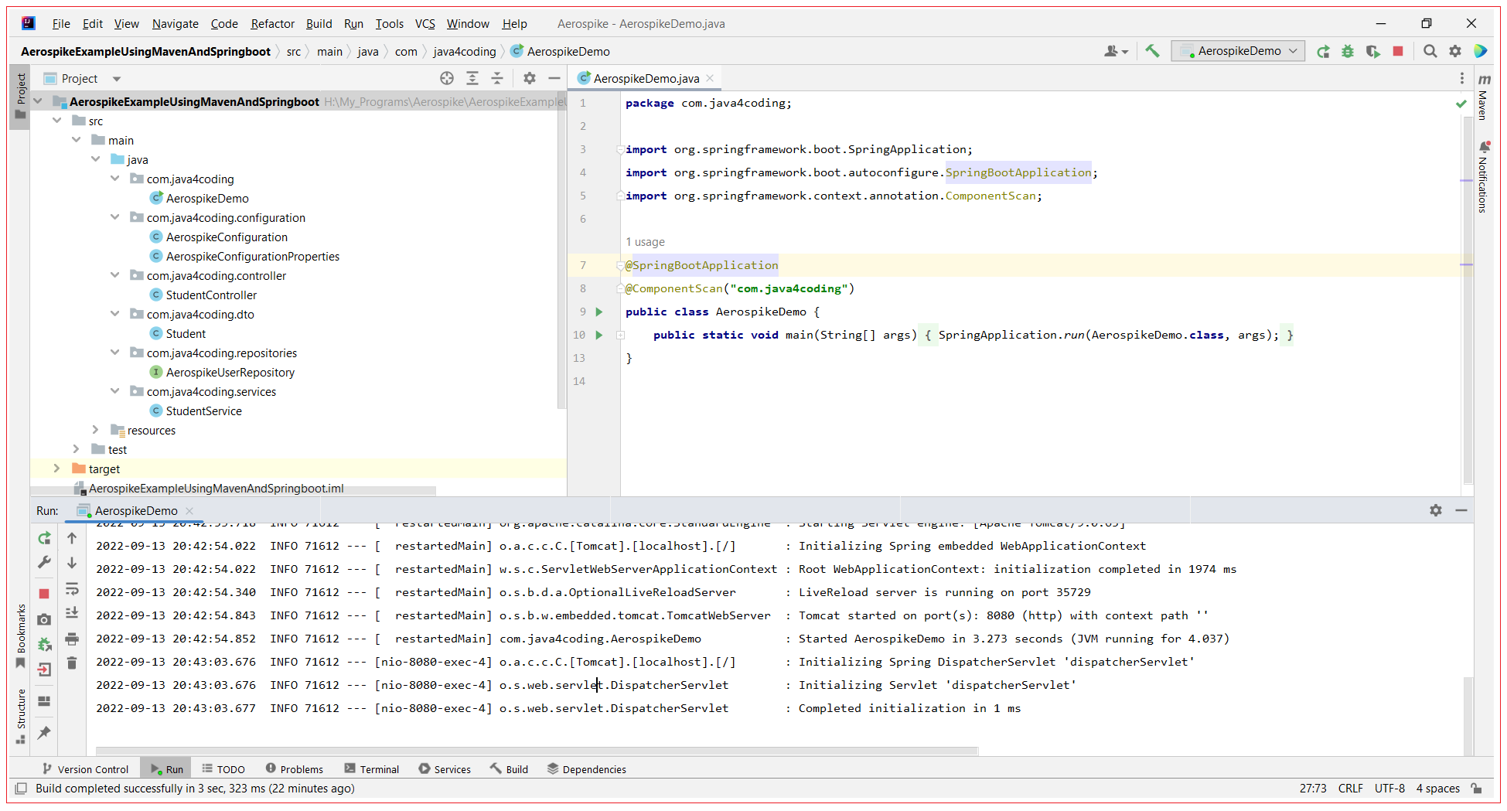The image size is (1507, 811).
Task: Click the editor vertical scrollbar
Action: tap(1467, 302)
